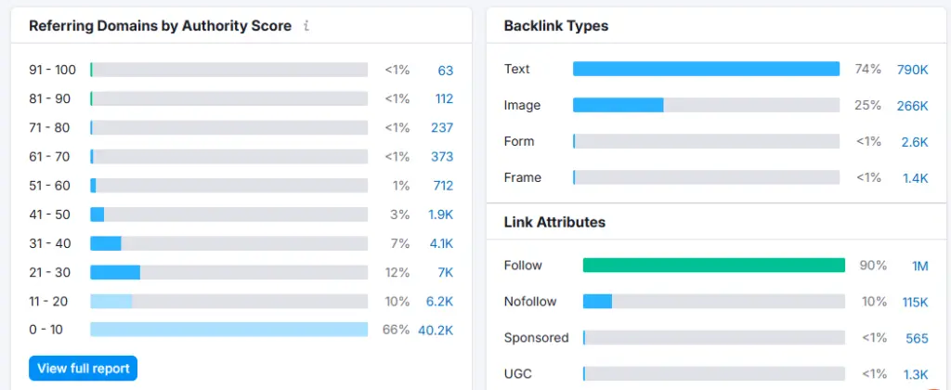This screenshot has width=951, height=390.
Task: Open the 1.9K link for range 41-50
Action: tap(440, 214)
